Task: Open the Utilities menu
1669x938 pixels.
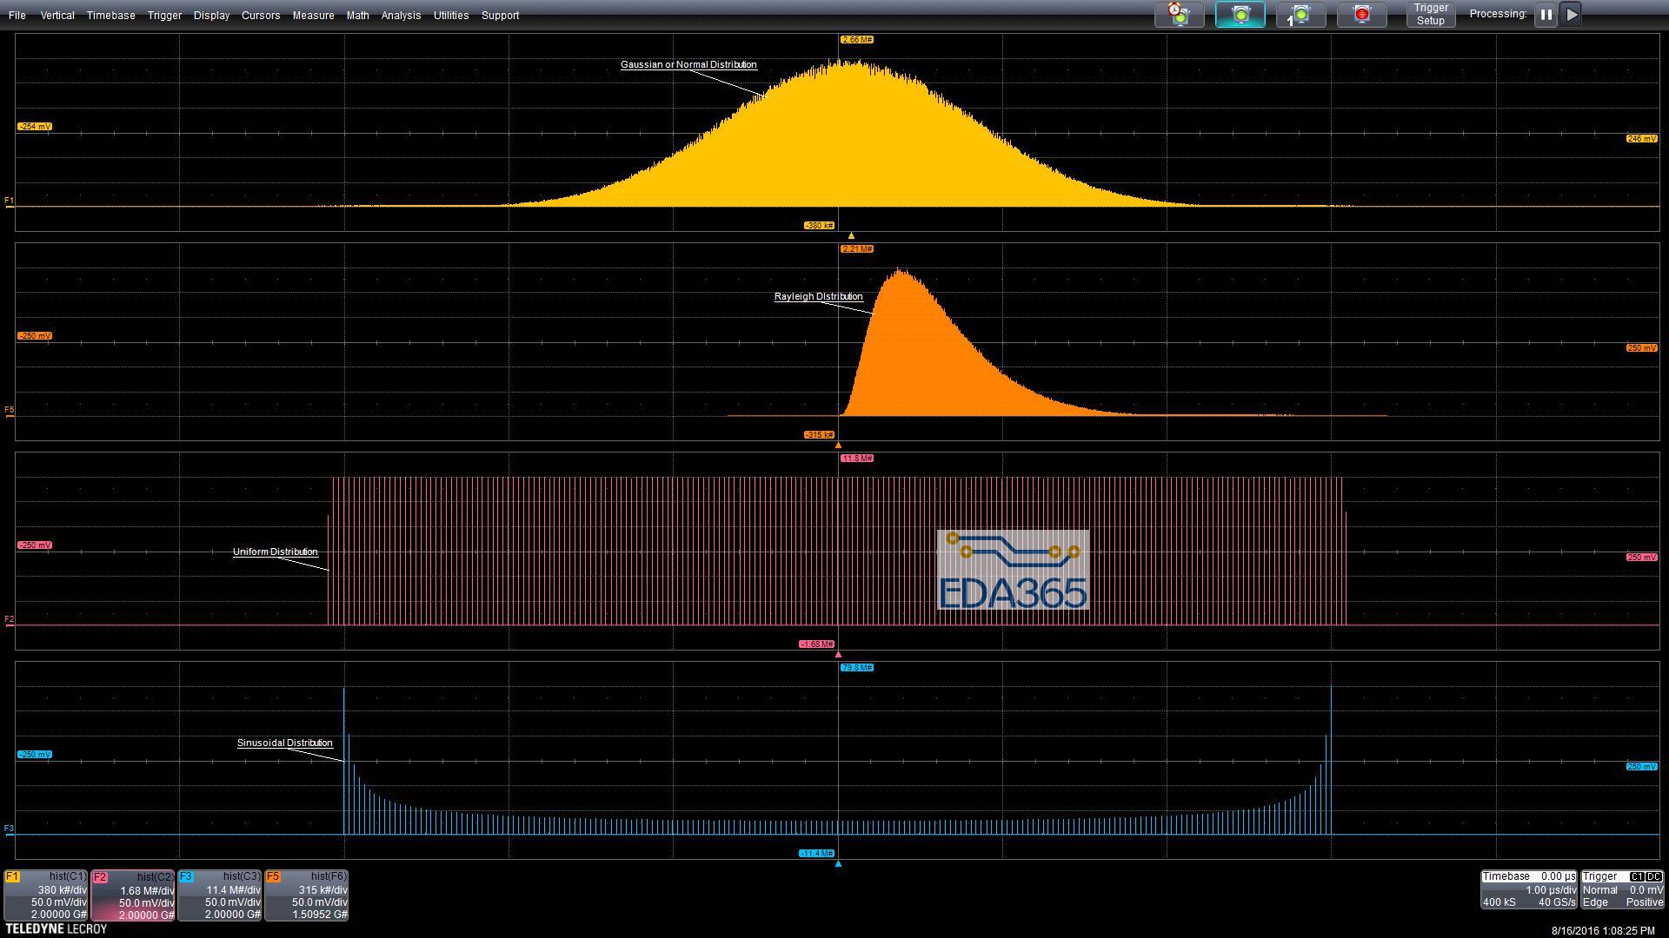Action: coord(450,16)
